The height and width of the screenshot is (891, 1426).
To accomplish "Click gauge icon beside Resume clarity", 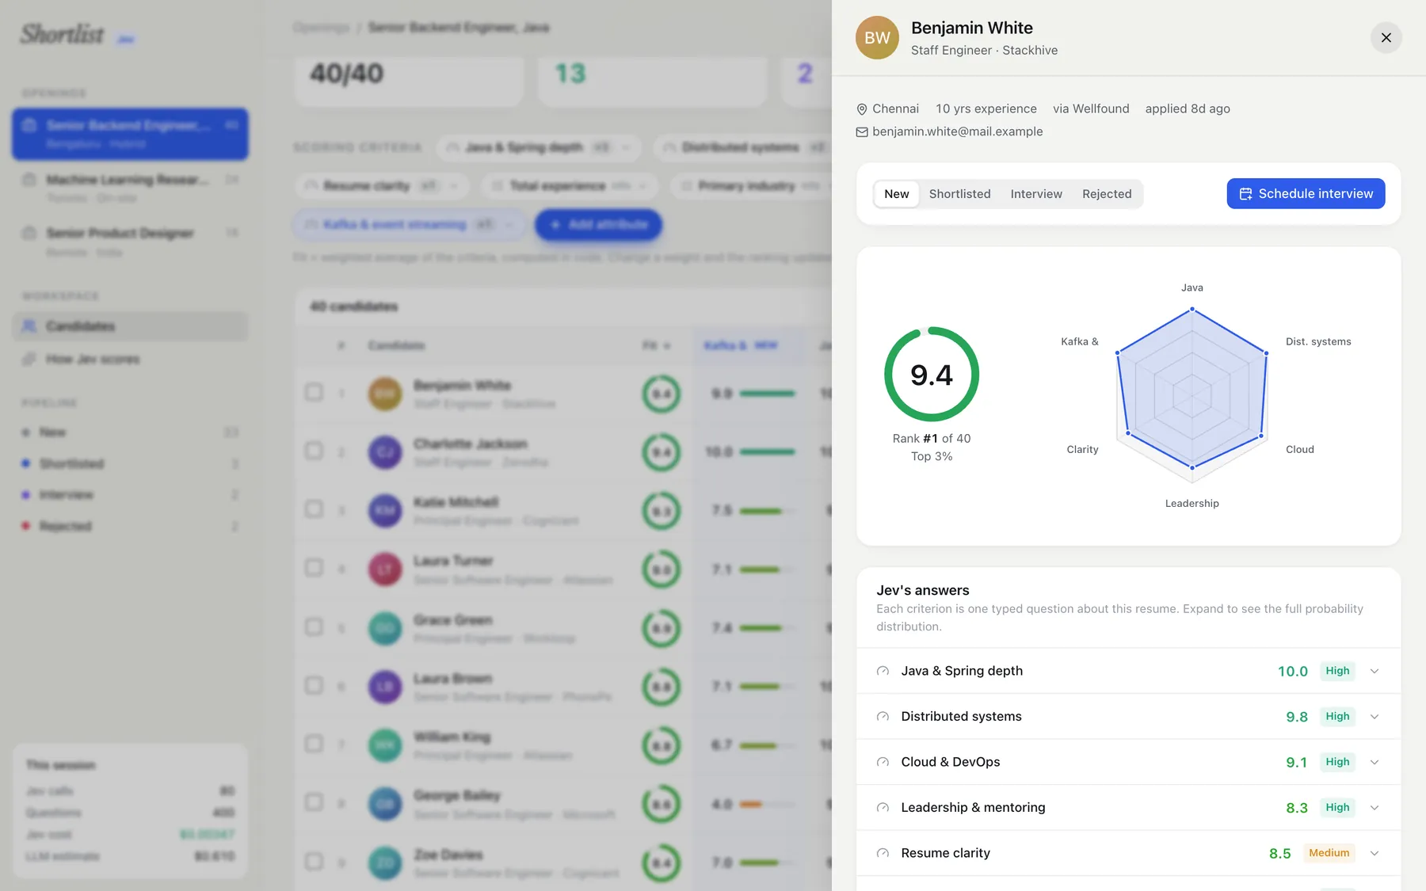I will [883, 853].
